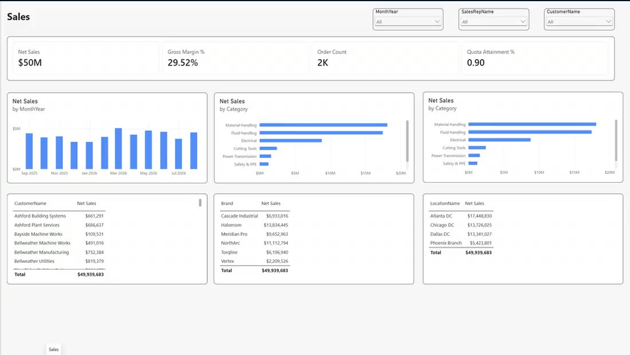Click the $13,834,445 value cell
Image resolution: width=630 pixels, height=355 pixels.
[275, 225]
